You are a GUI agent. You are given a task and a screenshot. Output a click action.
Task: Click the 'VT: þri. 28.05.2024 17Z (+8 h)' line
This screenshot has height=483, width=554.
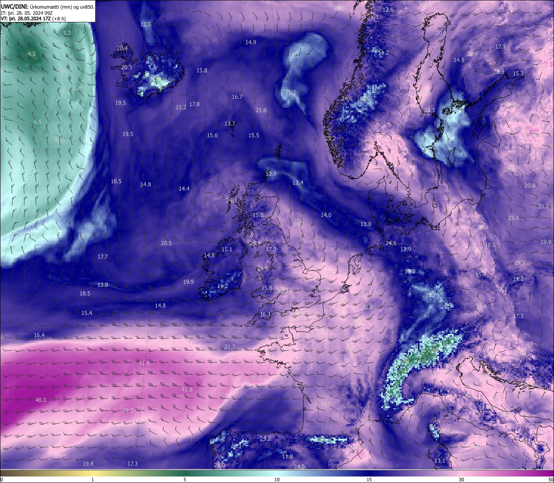tap(34, 19)
